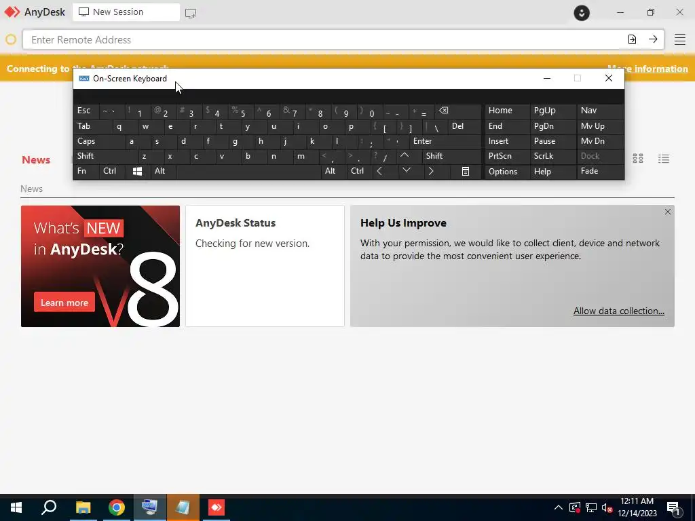Viewport: 695px width, 521px height.
Task: Click the AnyDesk Status card
Action: [x=265, y=266]
